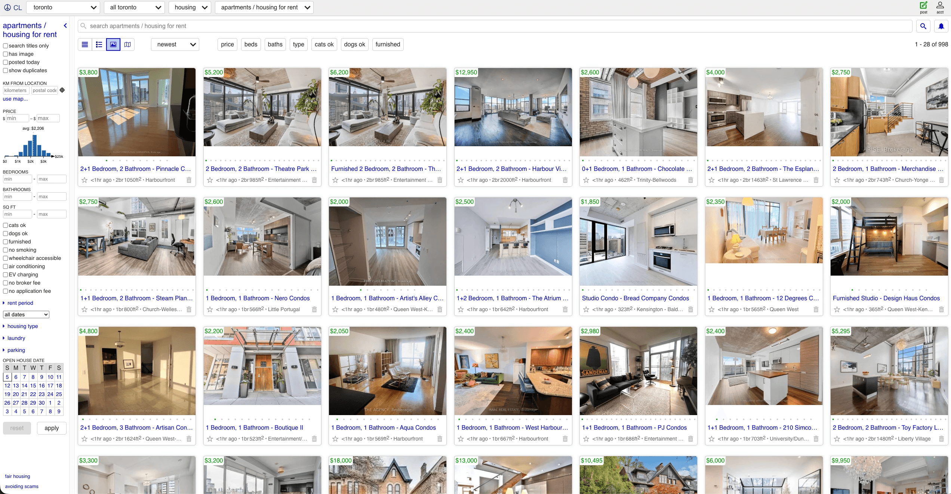Toggle the 'wheelchair accessible' checkbox
Screen dimensions: 951x494
(6, 258)
